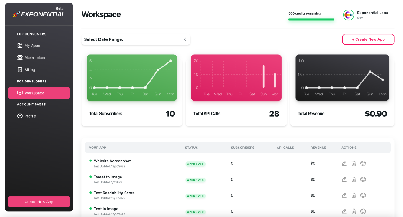Edit the Text Readability Score app
The image size is (403, 217).
pyautogui.click(x=344, y=195)
